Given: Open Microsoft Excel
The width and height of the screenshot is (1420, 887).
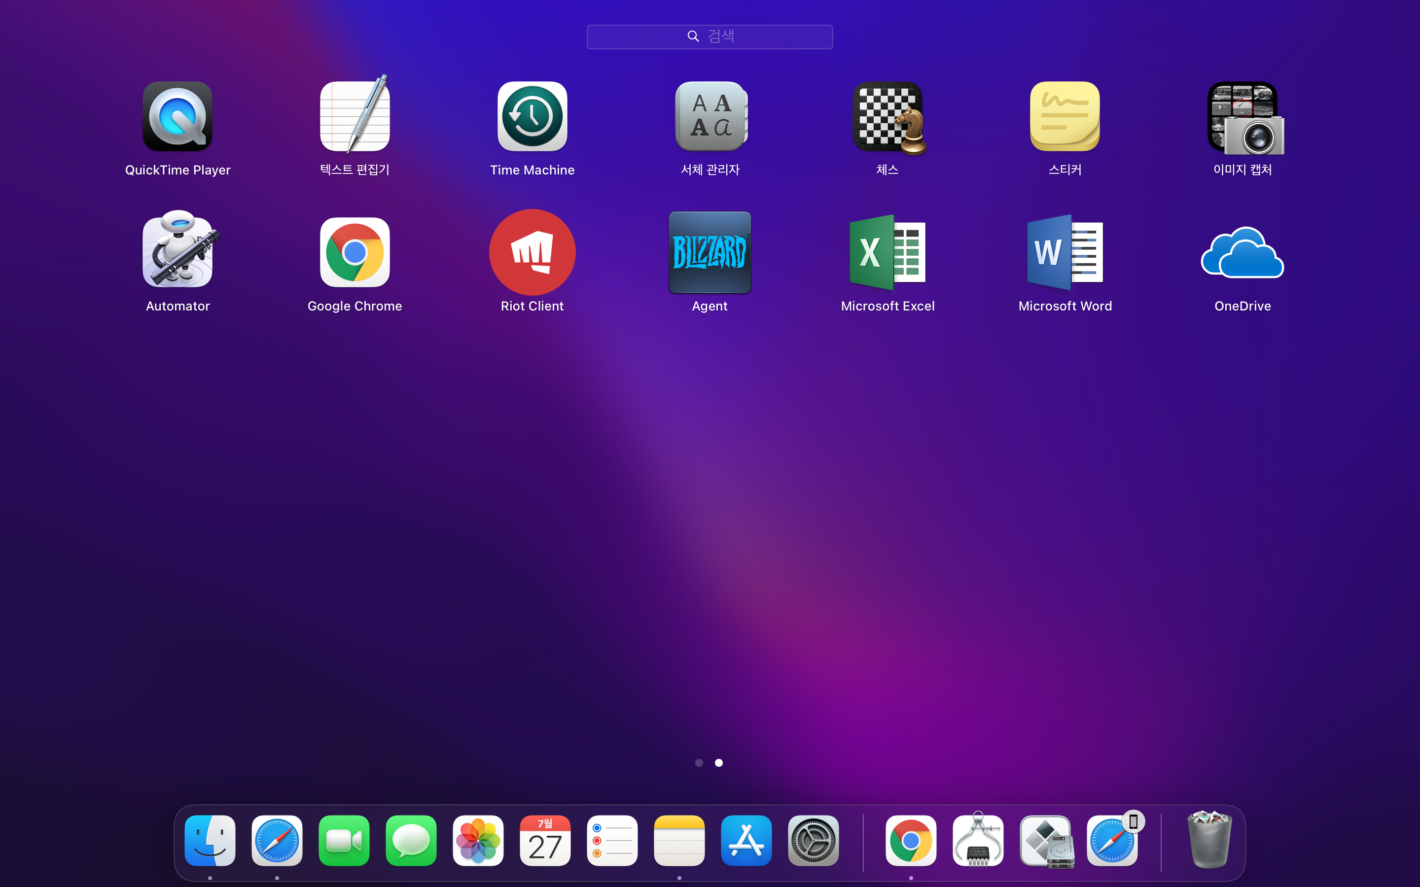Looking at the screenshot, I should pos(887,252).
